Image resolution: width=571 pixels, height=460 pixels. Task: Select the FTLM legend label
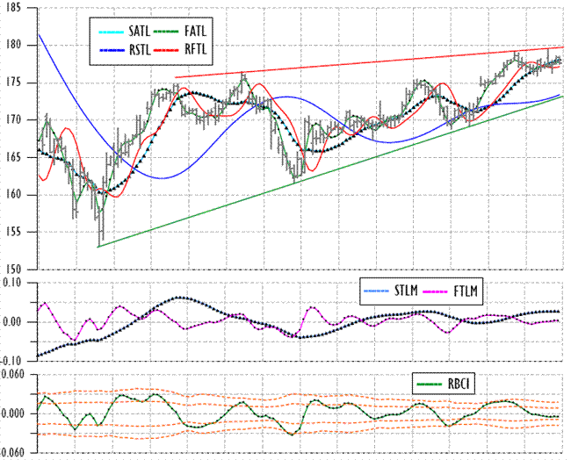(466, 291)
